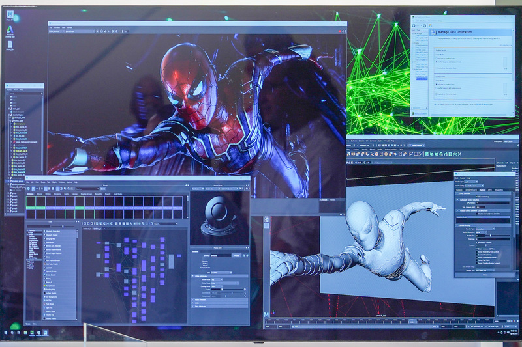Switch to Shading Groups tab in Hypershade

click(x=86, y=194)
